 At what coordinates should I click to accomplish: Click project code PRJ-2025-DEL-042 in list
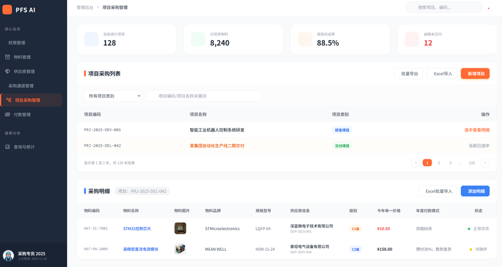(102, 145)
